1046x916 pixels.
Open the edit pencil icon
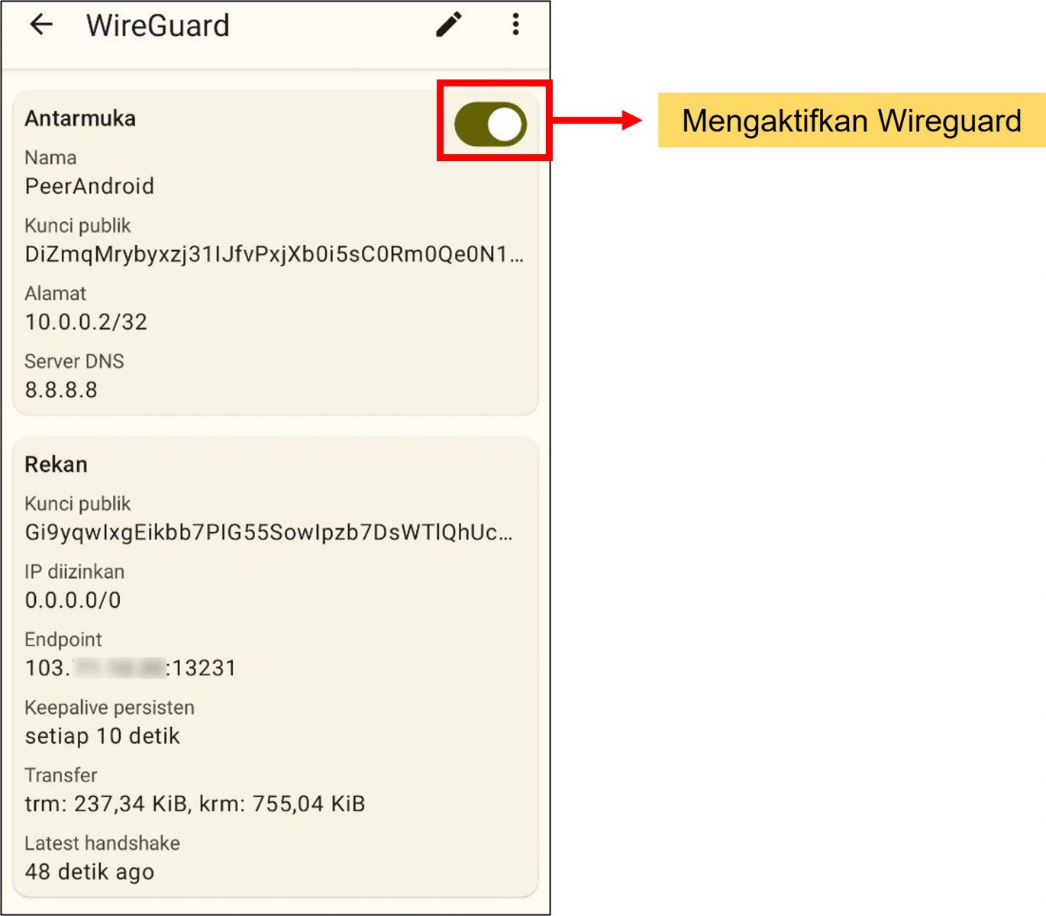point(447,25)
